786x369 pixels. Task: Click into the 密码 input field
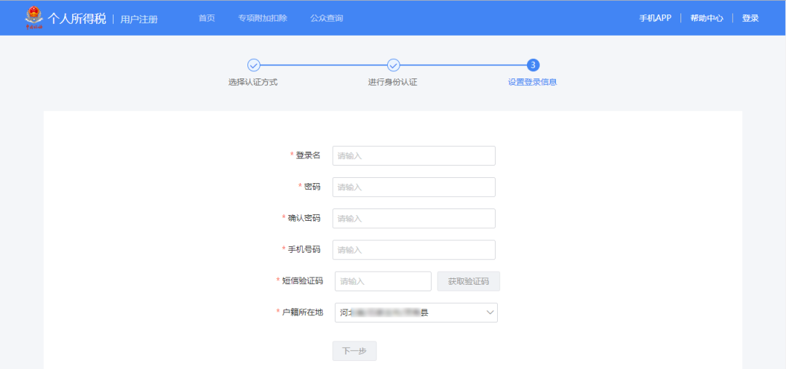click(x=413, y=187)
